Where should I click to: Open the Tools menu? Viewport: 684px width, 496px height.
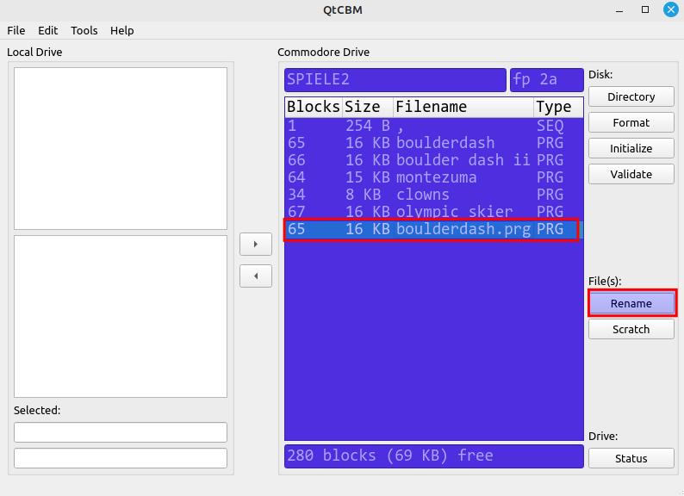84,30
